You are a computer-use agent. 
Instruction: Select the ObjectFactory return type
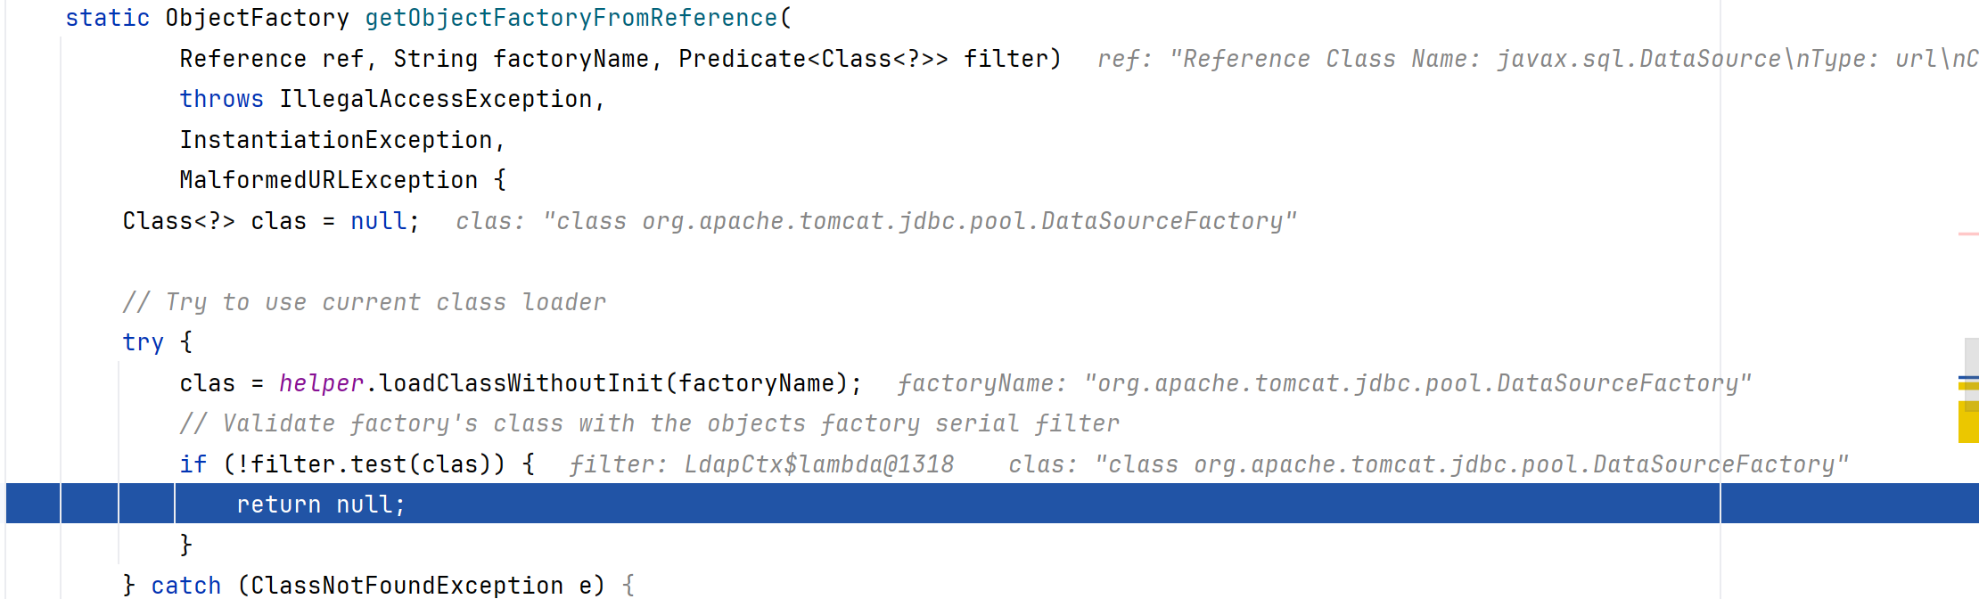257,18
